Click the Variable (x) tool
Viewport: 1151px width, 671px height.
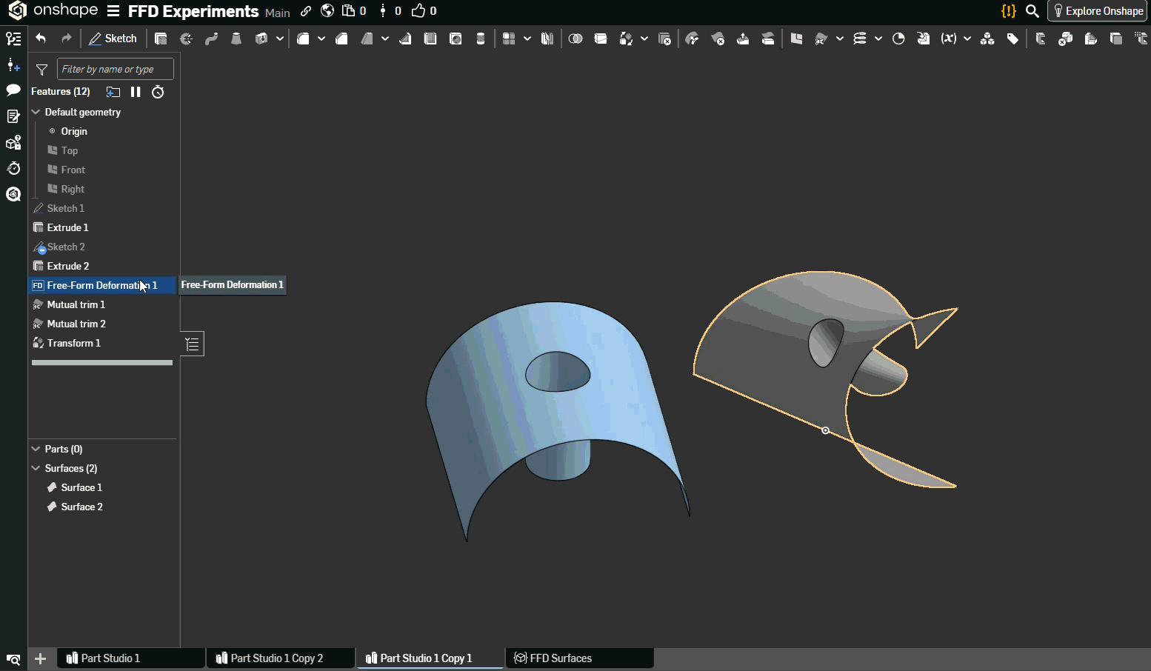(x=948, y=39)
